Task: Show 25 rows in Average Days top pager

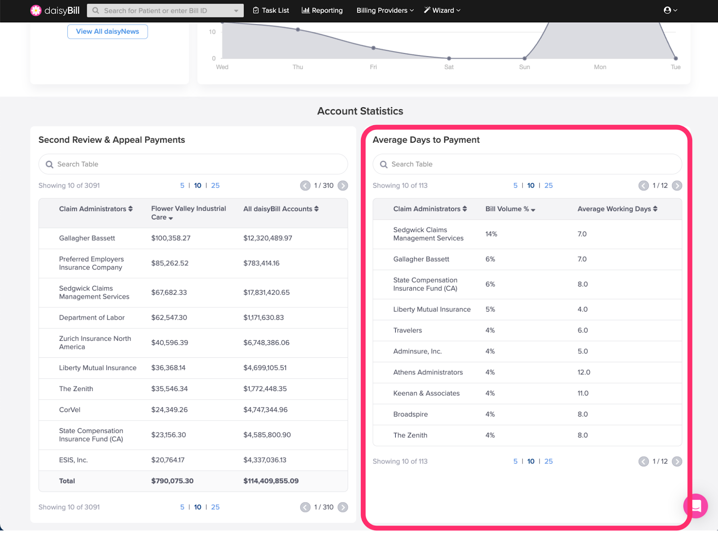Action: pos(548,186)
